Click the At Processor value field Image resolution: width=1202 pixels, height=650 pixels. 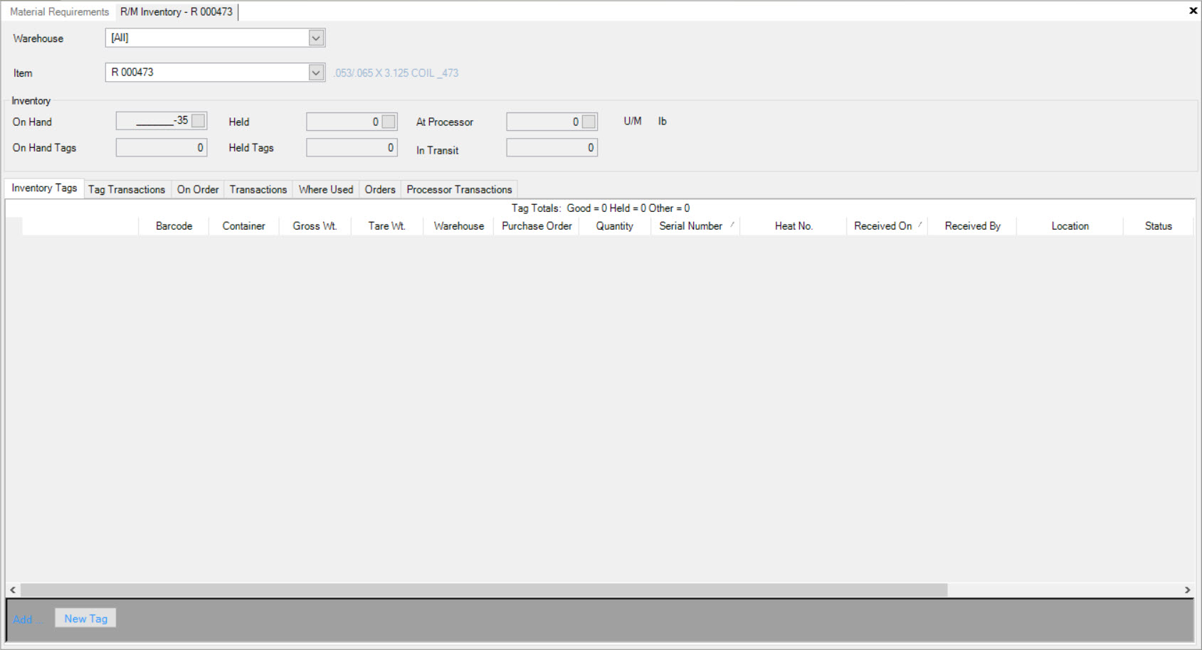[x=552, y=122]
